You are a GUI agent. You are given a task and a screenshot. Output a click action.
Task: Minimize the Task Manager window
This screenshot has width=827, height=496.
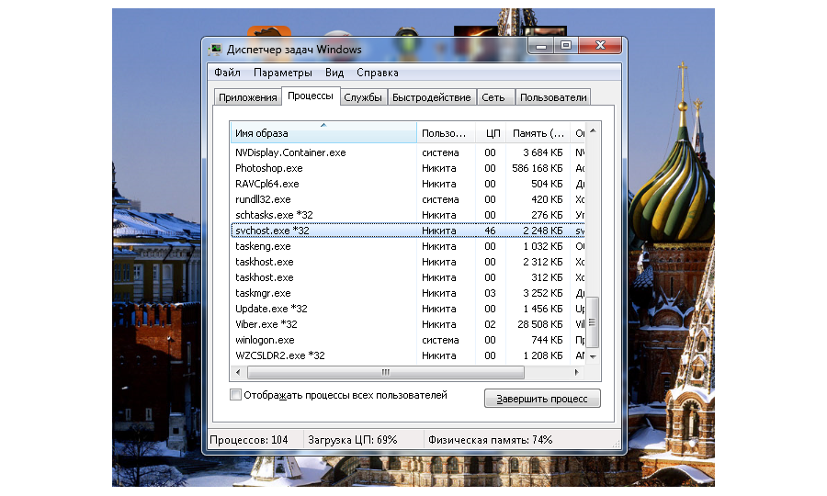[x=540, y=45]
